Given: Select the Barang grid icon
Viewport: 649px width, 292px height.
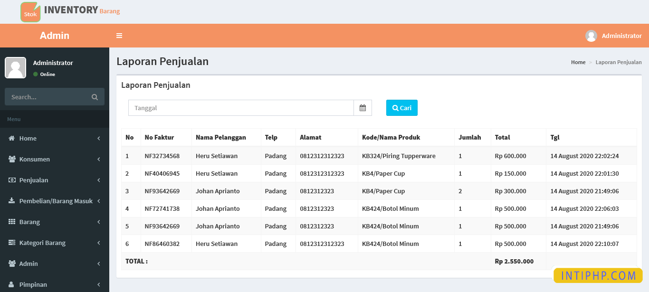Looking at the screenshot, I should click(x=11, y=222).
